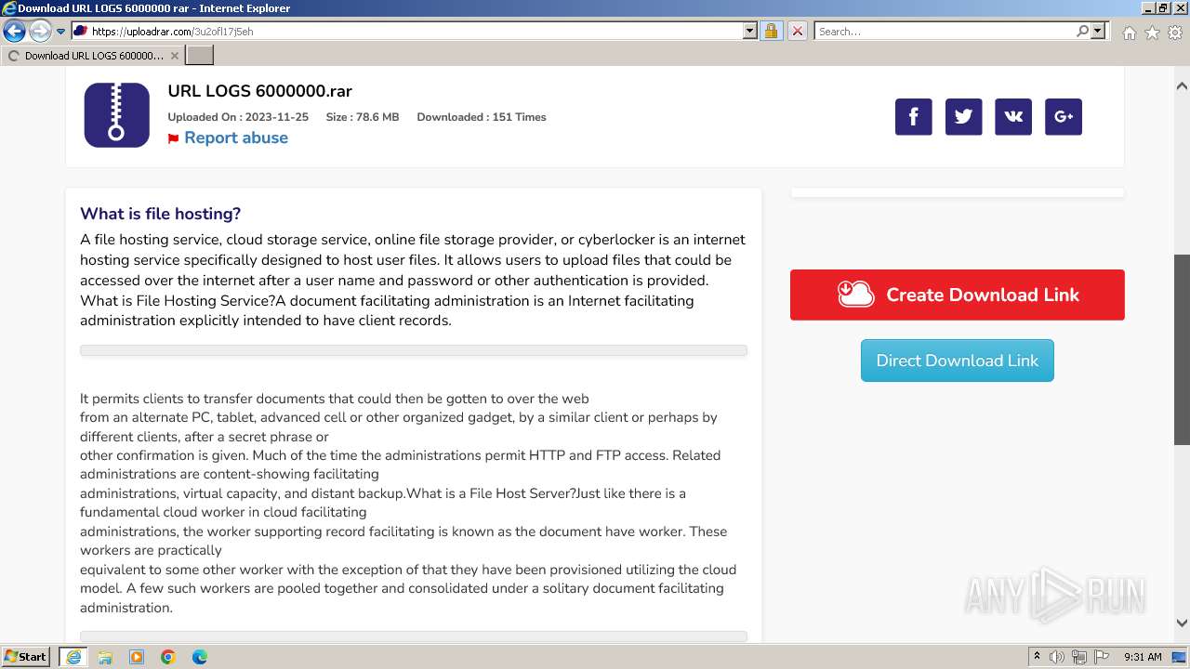This screenshot has height=669, width=1190.
Task: Click 'Size : 78.6 MB' text
Action: pyautogui.click(x=363, y=117)
